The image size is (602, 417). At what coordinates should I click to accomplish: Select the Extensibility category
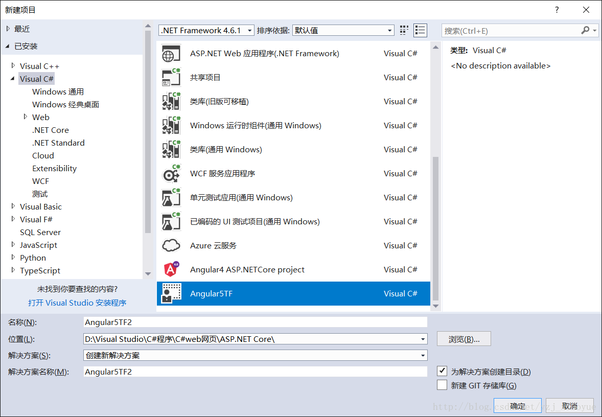[x=55, y=168]
